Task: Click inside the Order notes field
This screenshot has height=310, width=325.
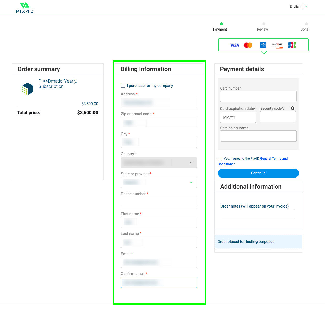Action: 258,214
